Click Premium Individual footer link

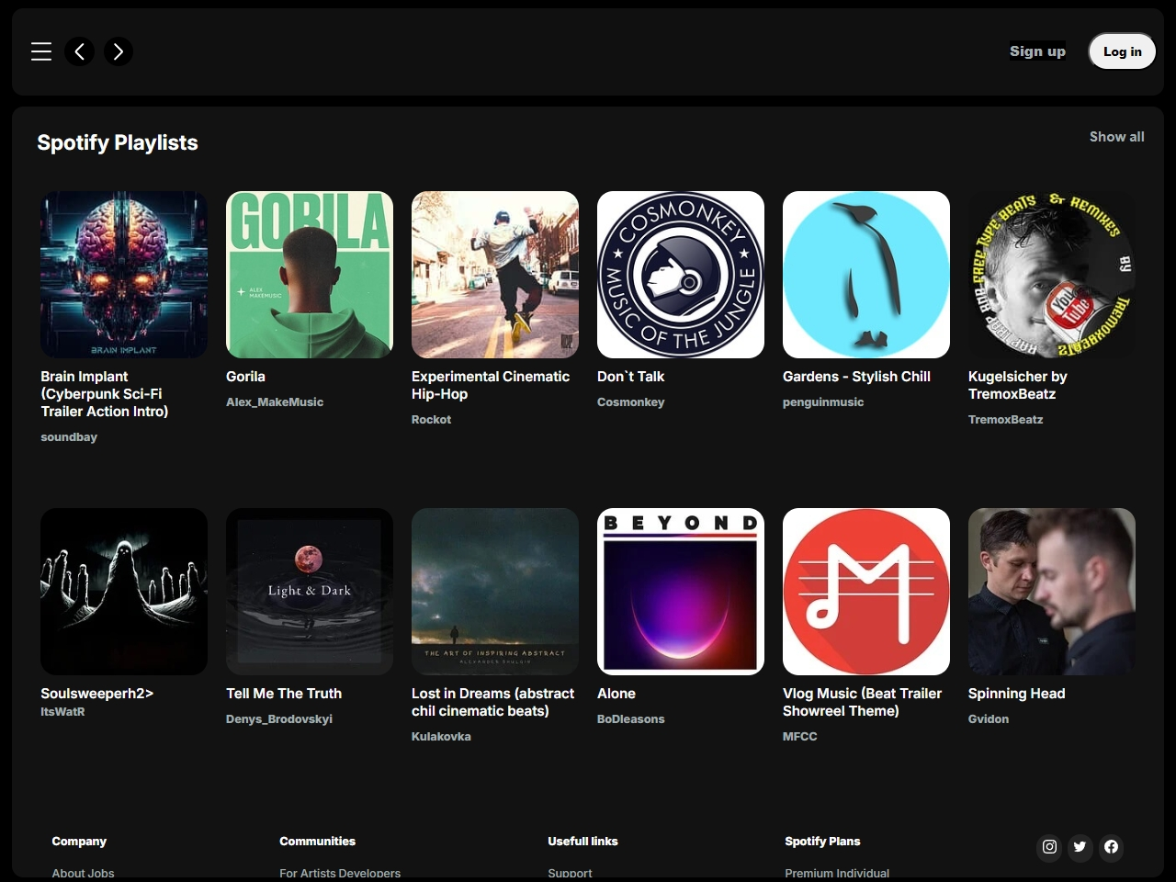pyautogui.click(x=837, y=873)
